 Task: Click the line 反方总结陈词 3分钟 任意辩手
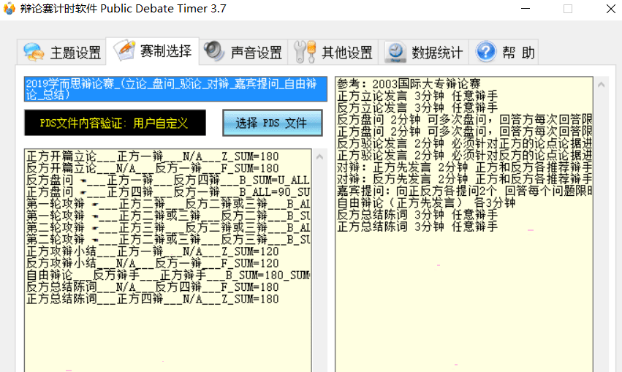[x=417, y=215]
